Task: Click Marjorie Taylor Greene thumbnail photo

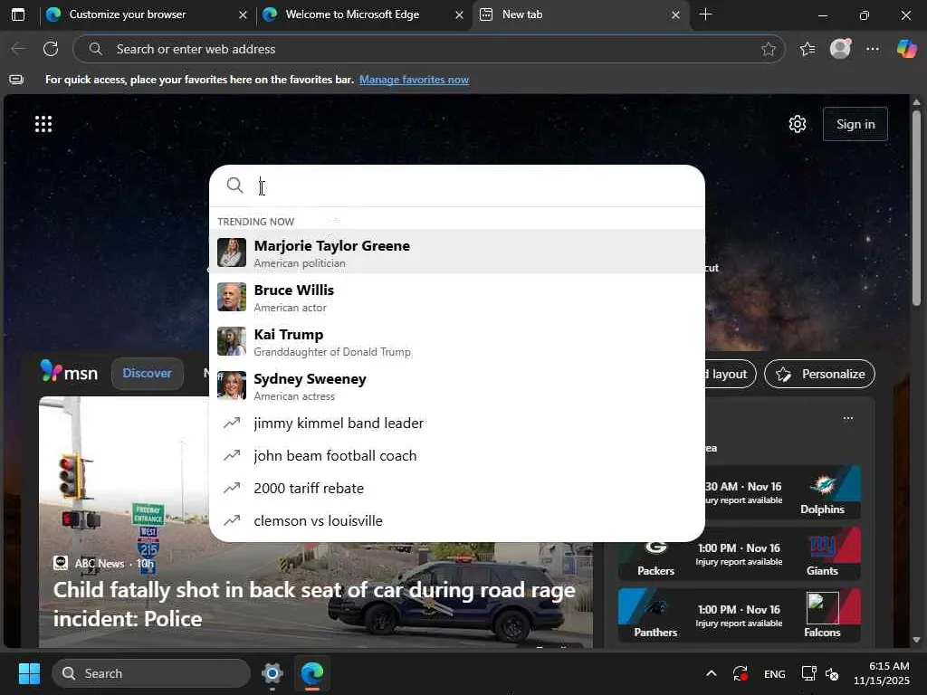Action: [x=232, y=252]
